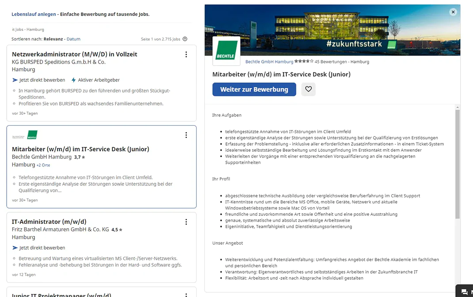Click KG BURSPED Speditions G.m.b.H & Co. text

[58, 62]
